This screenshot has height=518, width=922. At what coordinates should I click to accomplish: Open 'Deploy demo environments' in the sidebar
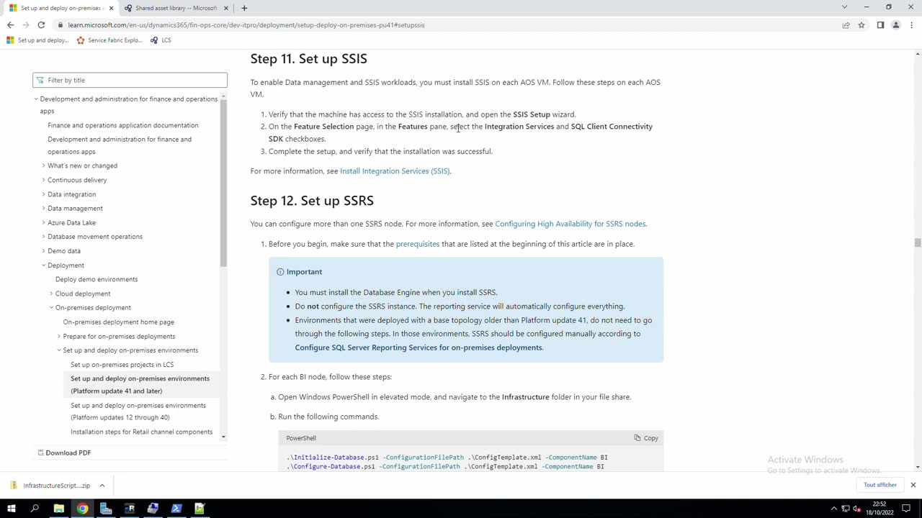pyautogui.click(x=97, y=279)
